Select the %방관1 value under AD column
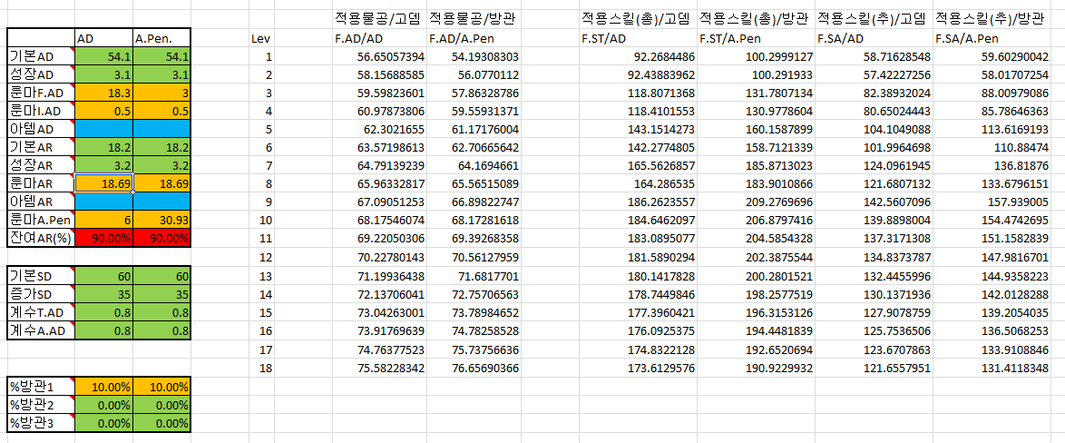Image resolution: width=1065 pixels, height=443 pixels. pyautogui.click(x=103, y=387)
